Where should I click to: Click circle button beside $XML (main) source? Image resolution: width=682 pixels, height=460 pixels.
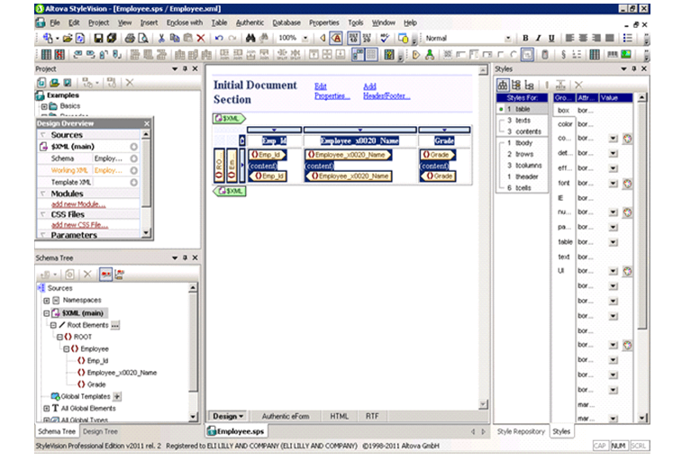(x=134, y=147)
